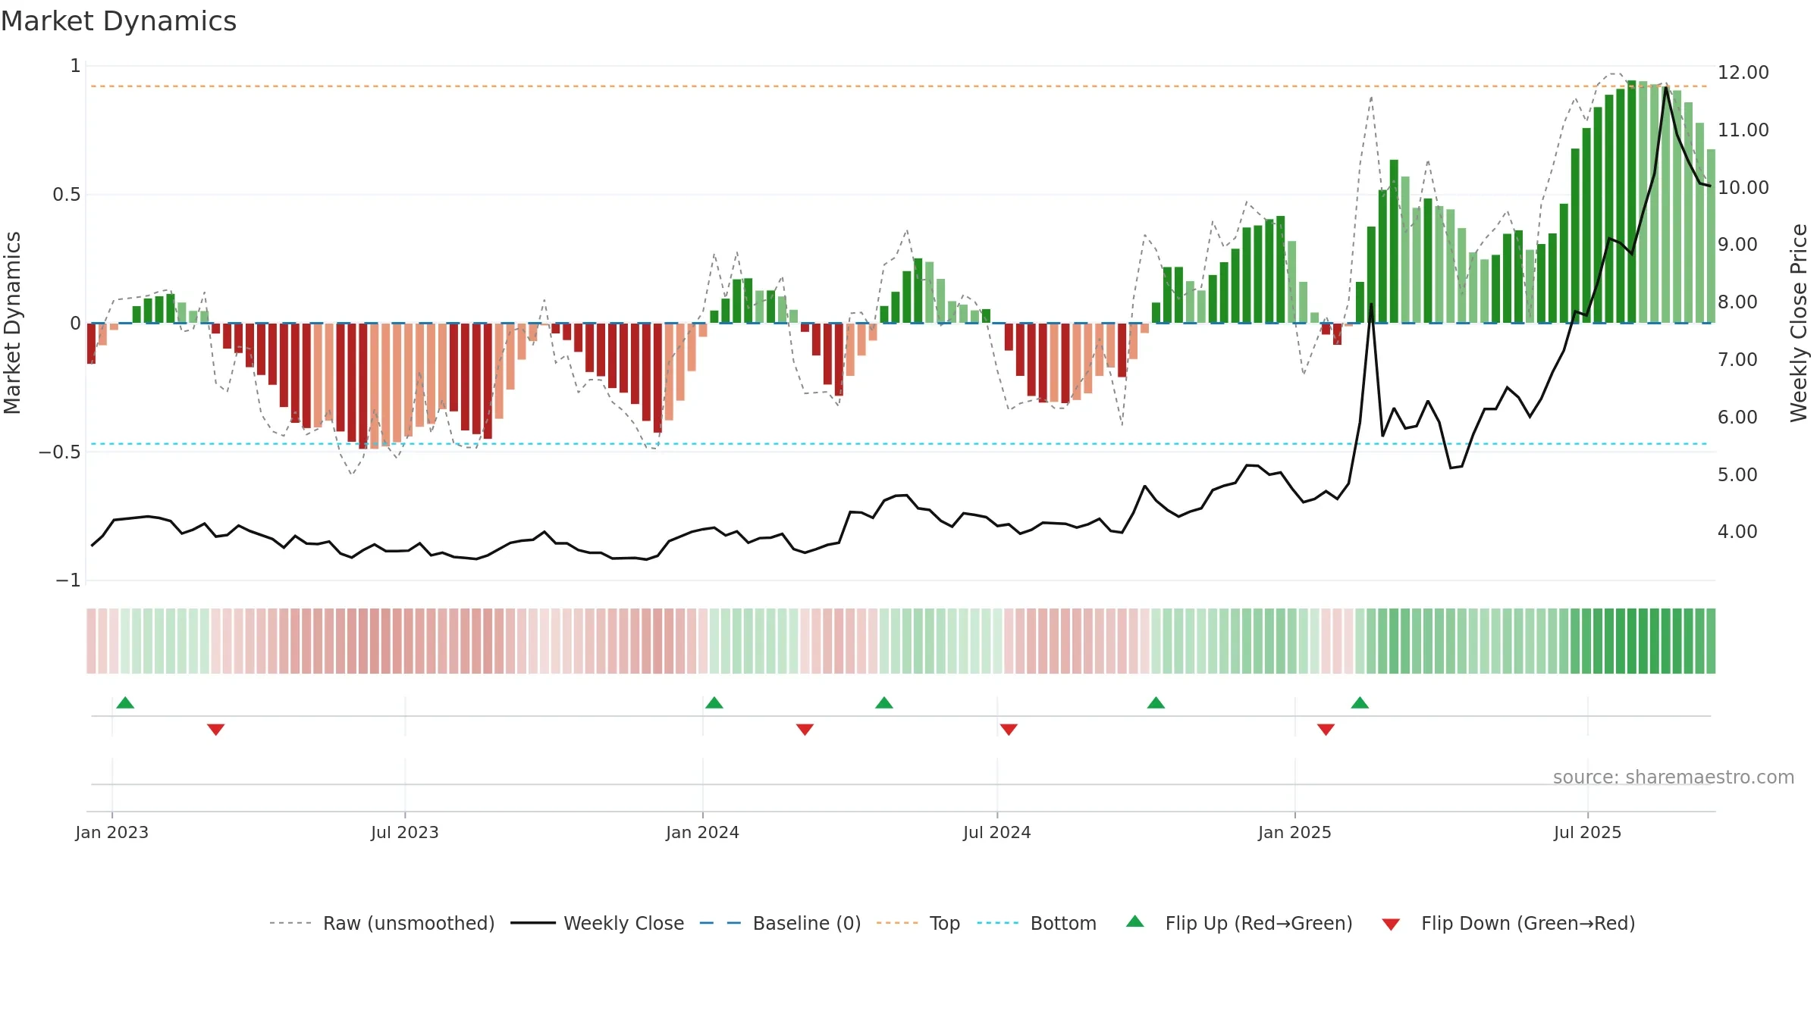The image size is (1820, 1023).
Task: Select the flip-up marker around April 2024
Action: [884, 702]
